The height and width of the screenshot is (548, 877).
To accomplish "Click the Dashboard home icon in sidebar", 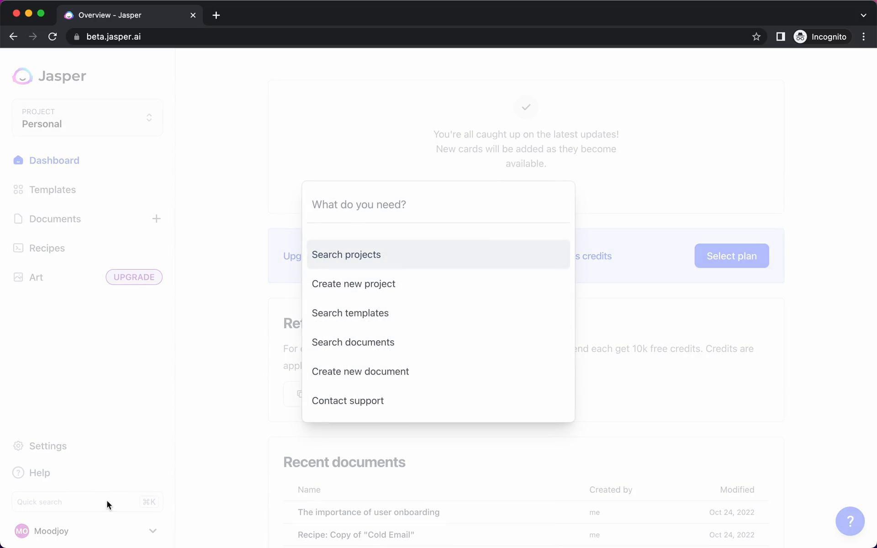I will point(18,160).
